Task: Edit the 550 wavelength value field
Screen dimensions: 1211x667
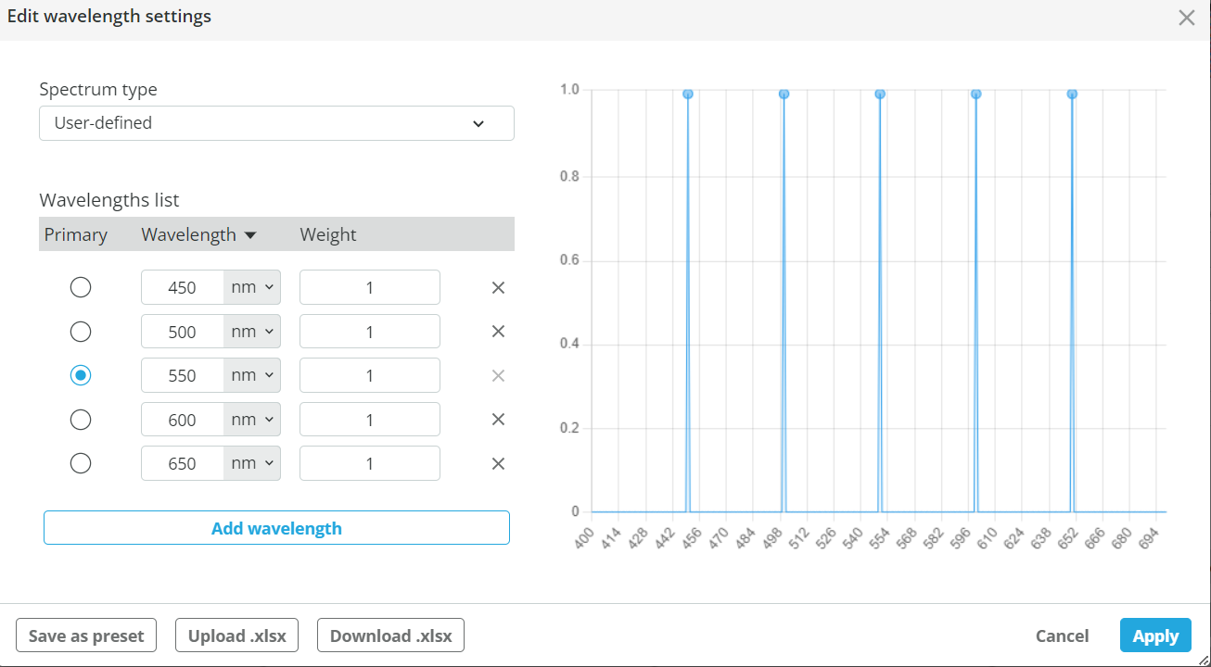Action: 183,375
